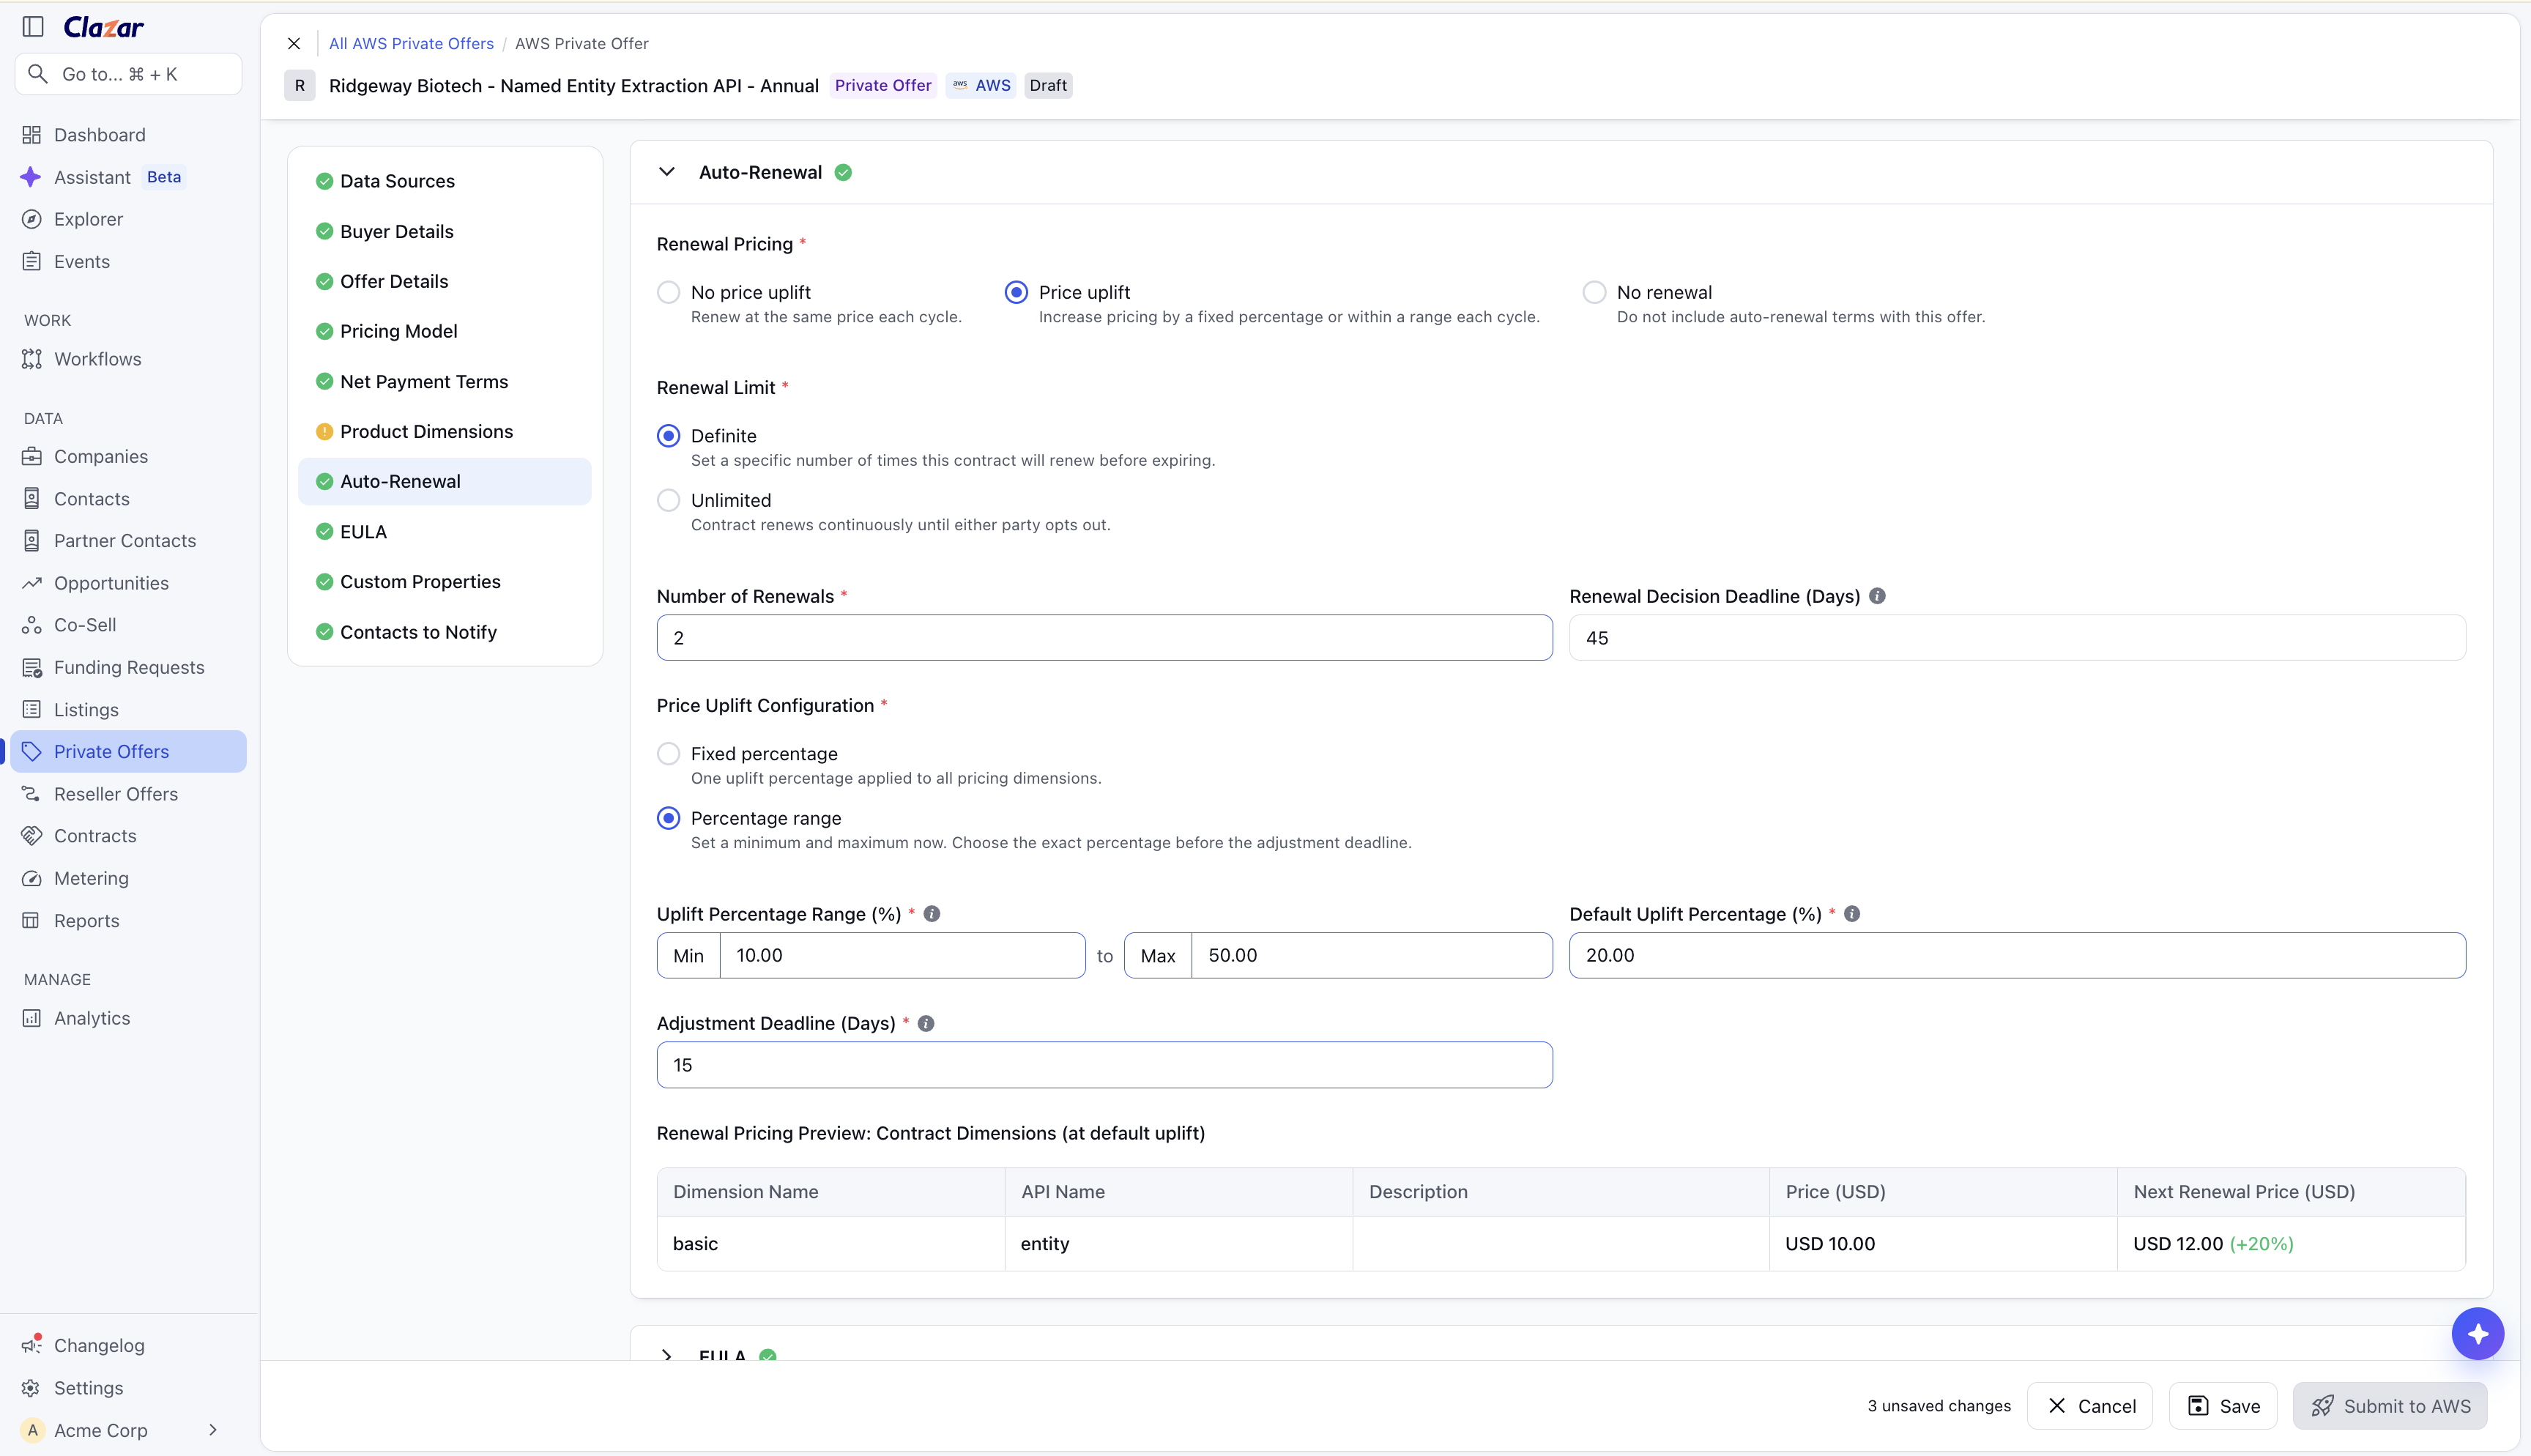The image size is (2531, 1456).
Task: Show info for Uplift Percentage Range
Action: tap(932, 914)
